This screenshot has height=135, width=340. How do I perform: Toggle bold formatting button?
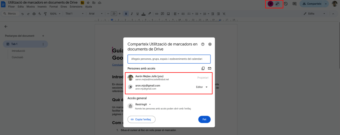(x=126, y=14)
